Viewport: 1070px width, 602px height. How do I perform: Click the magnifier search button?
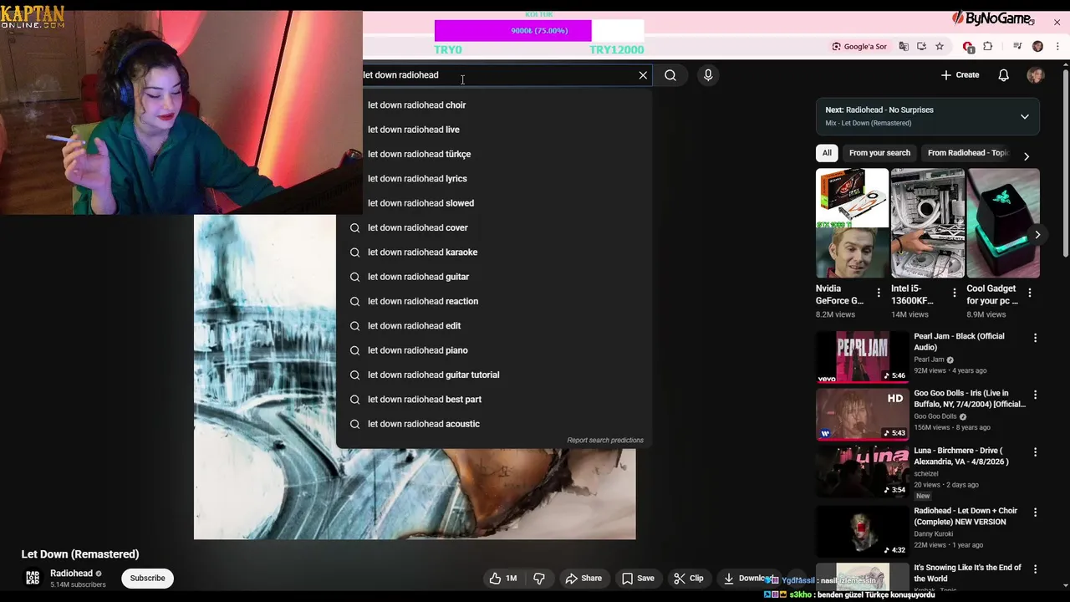[670, 75]
